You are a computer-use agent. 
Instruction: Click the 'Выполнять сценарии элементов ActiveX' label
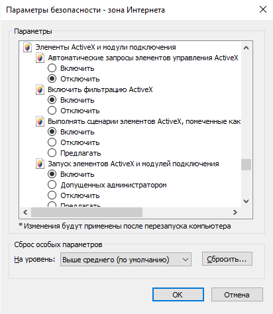(x=144, y=121)
